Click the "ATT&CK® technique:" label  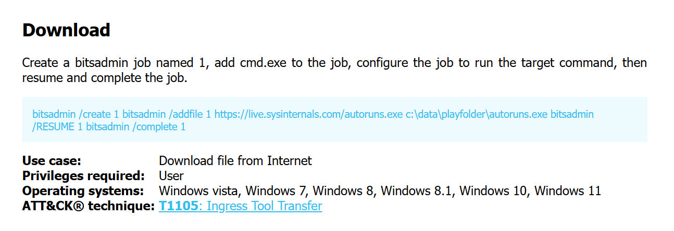[x=89, y=206]
